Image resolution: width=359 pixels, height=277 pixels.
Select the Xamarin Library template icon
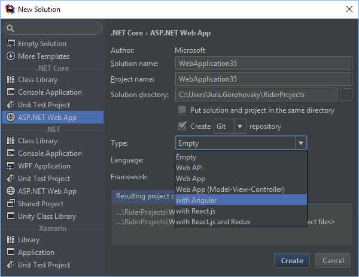click(x=11, y=239)
